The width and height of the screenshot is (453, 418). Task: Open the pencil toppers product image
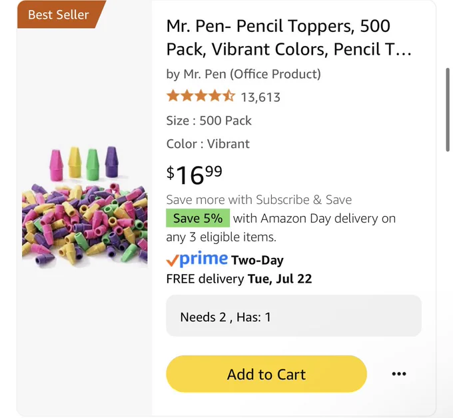(85, 207)
